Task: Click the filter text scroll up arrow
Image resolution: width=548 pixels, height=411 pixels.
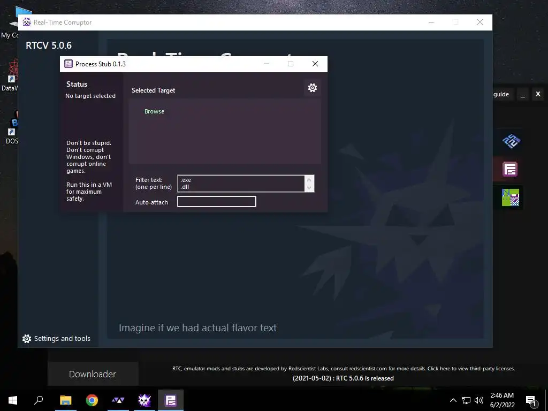Action: click(309, 180)
